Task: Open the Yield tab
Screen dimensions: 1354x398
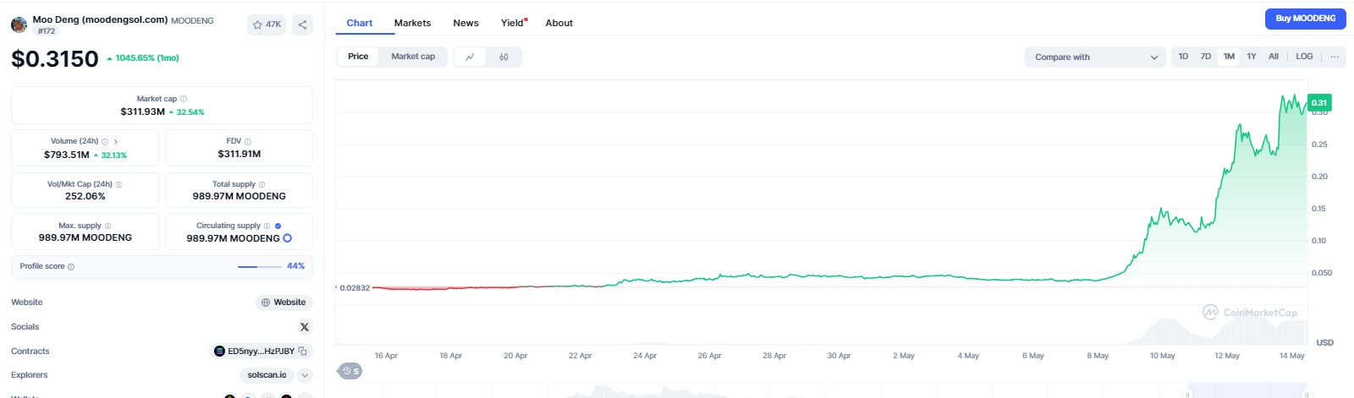Action: tap(513, 23)
